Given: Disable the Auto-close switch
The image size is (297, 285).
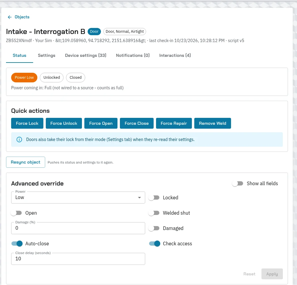Looking at the screenshot, I should point(17,244).
